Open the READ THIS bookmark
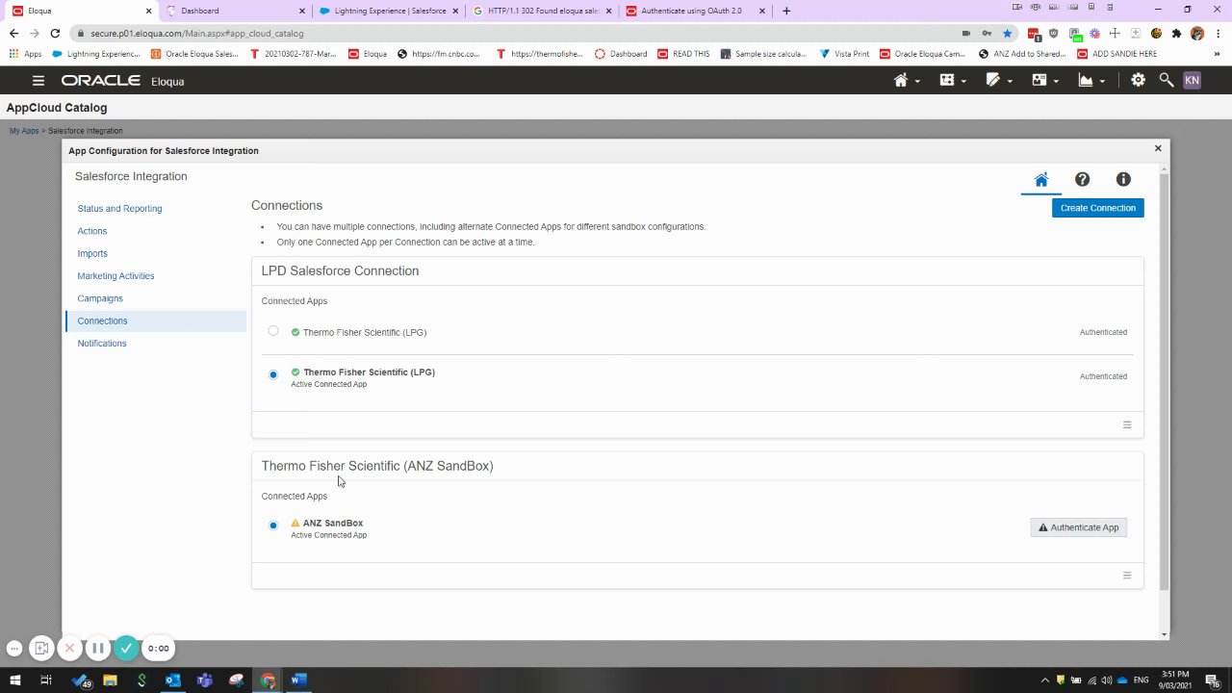The height and width of the screenshot is (693, 1232). point(683,54)
